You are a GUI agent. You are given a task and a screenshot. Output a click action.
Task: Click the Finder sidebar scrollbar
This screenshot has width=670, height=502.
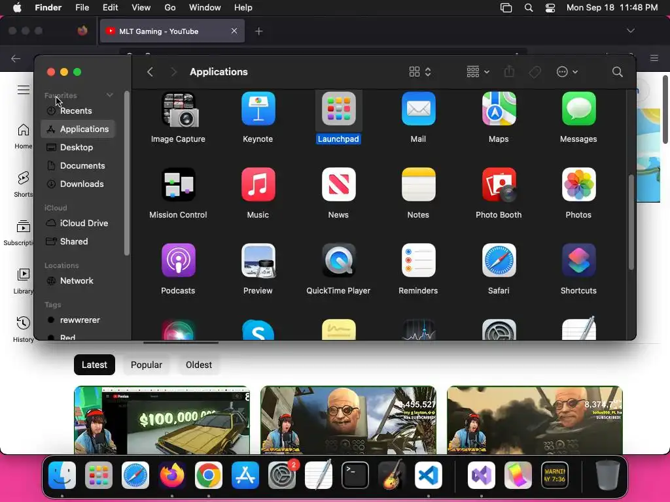[126, 173]
